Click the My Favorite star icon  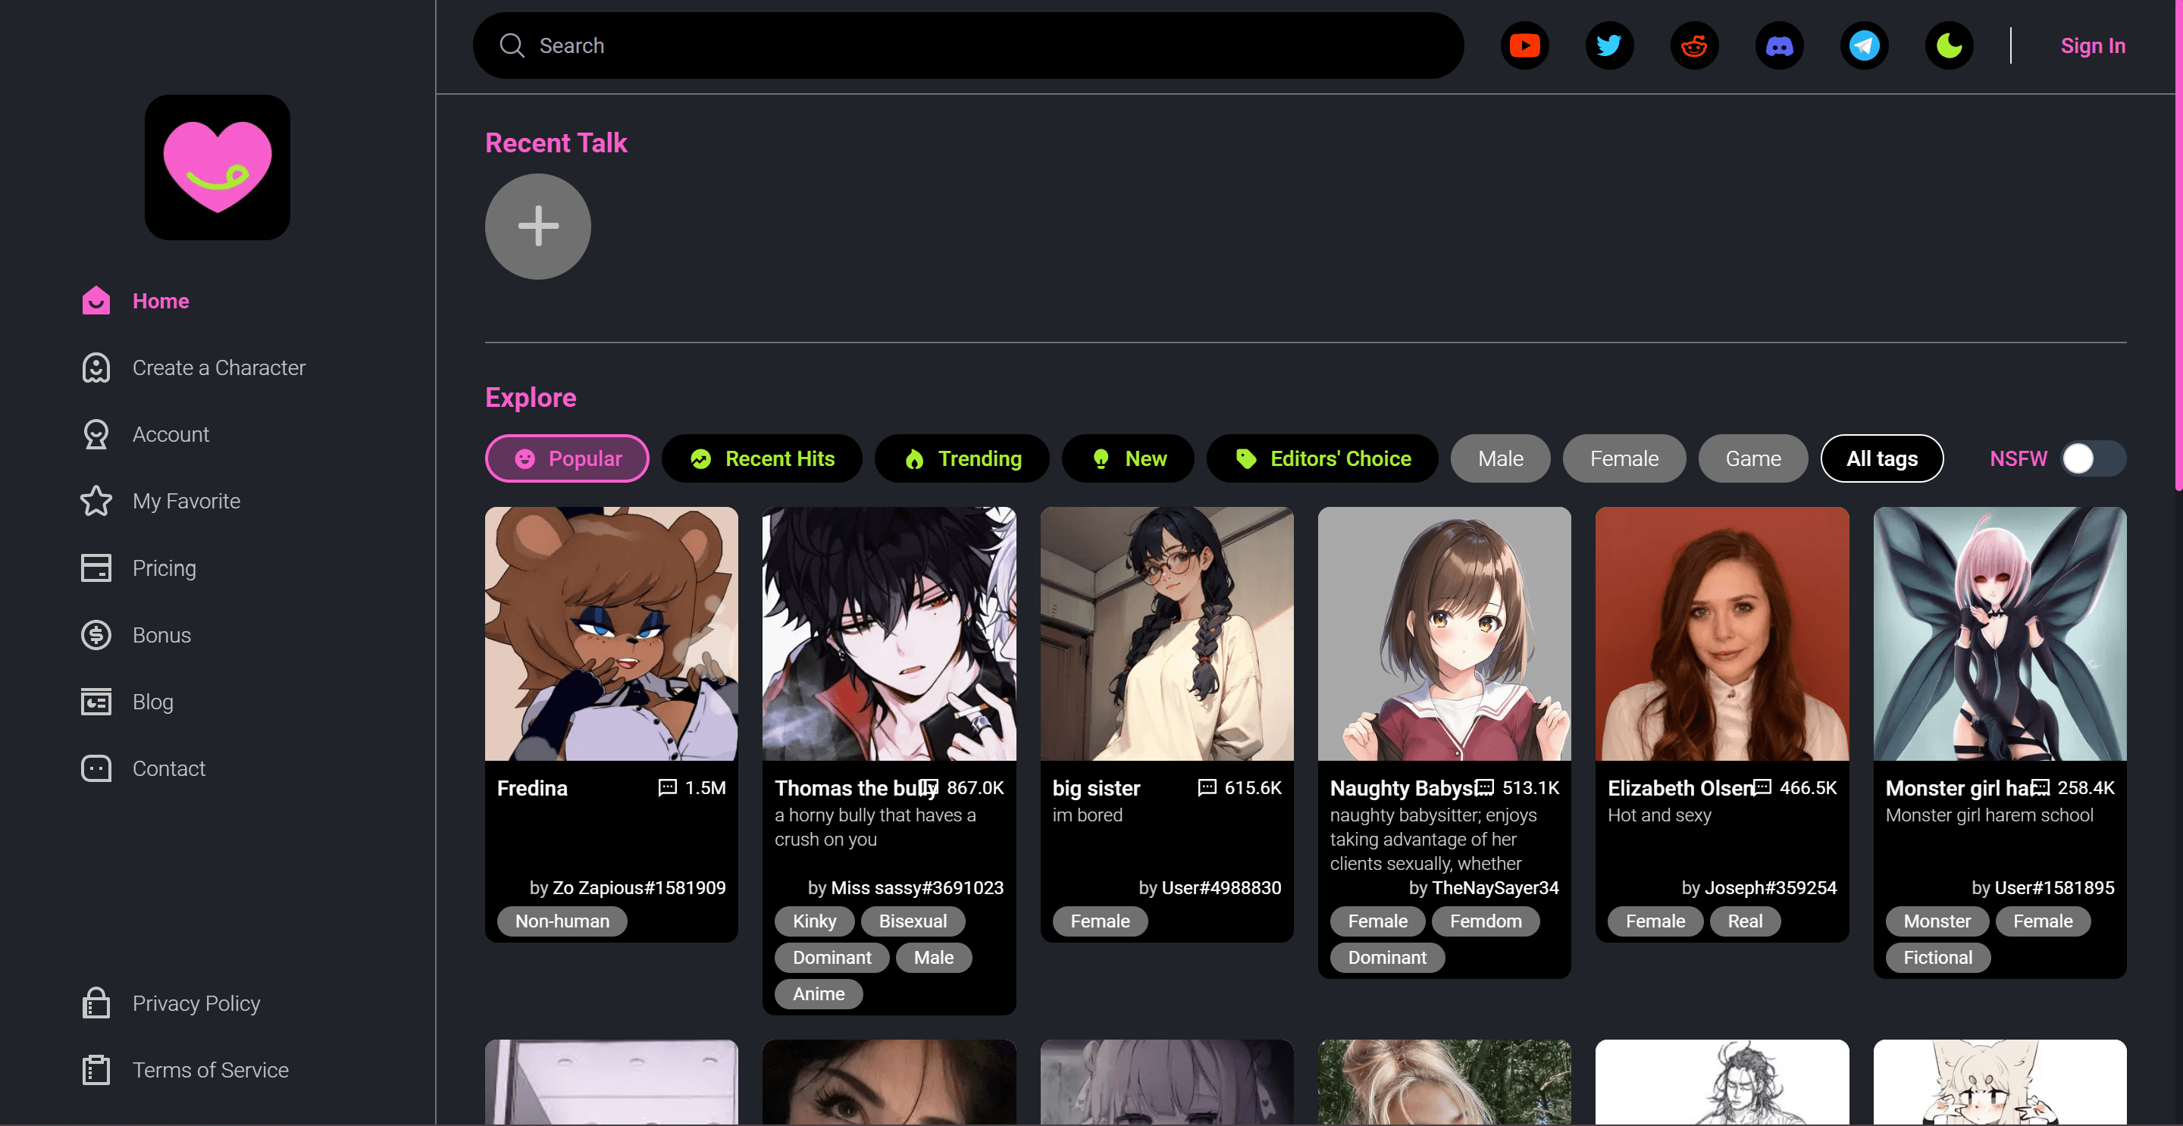click(x=96, y=501)
